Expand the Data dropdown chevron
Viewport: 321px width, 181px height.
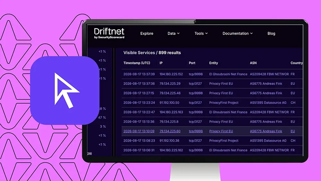pos(178,33)
